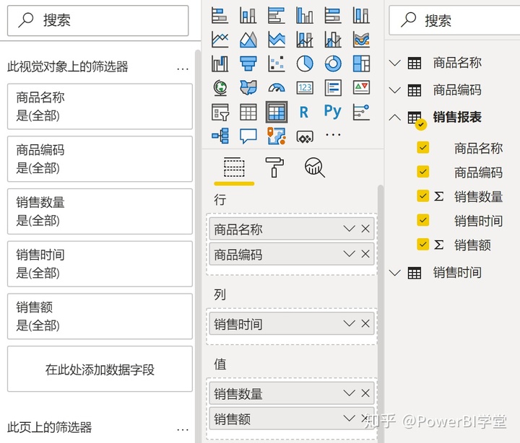
Task: Remove 商品编码 from the 行 well
Action: coord(365,254)
